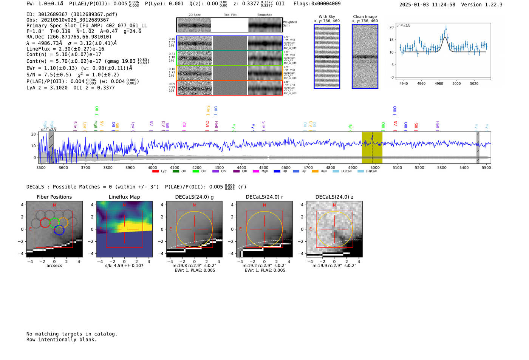Open the With Sky image cutout
Viewport: 529px width, 360px height.
(x=327, y=56)
